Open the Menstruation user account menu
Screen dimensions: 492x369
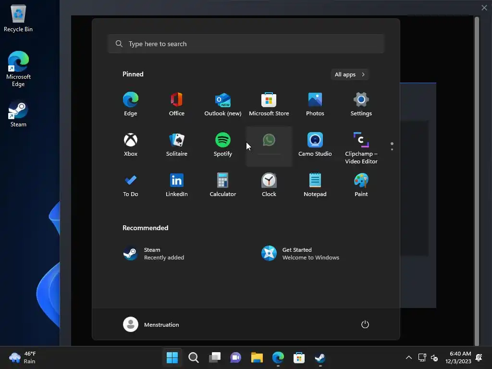tap(151, 324)
